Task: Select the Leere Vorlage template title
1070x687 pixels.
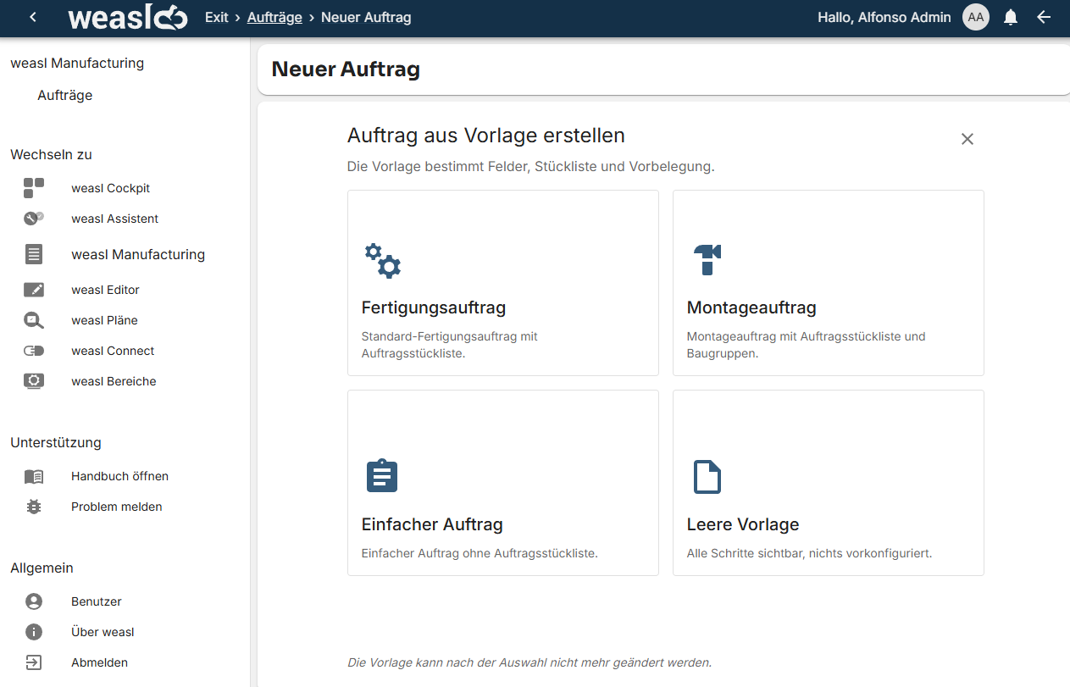Action: pos(743,524)
